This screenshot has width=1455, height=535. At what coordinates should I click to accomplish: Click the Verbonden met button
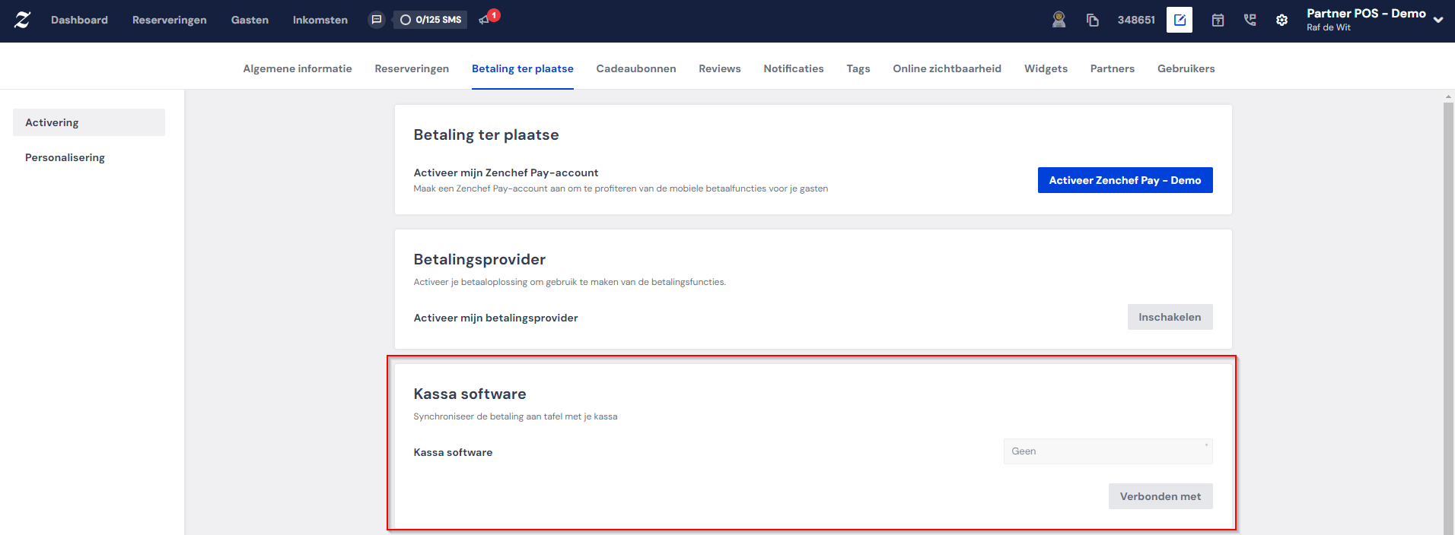click(x=1160, y=496)
